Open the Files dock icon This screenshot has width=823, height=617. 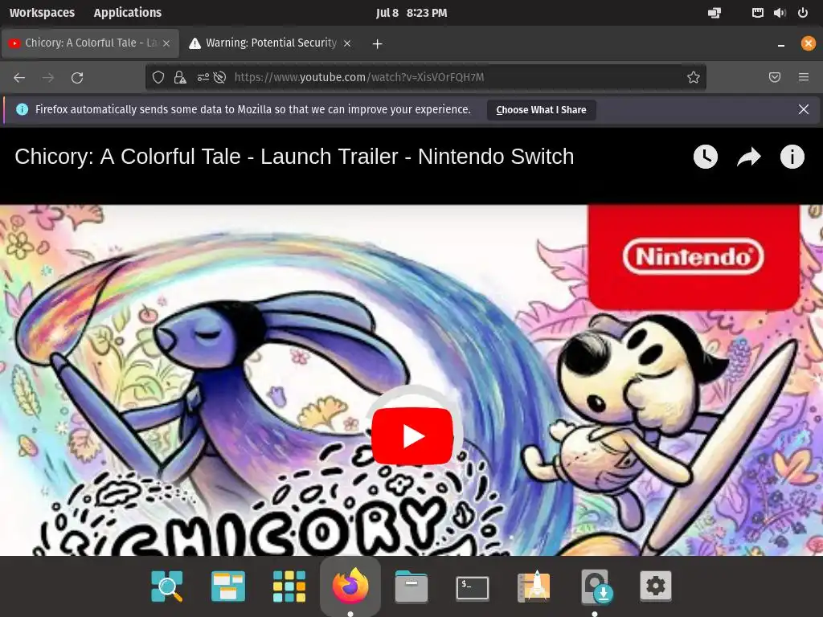pyautogui.click(x=411, y=586)
